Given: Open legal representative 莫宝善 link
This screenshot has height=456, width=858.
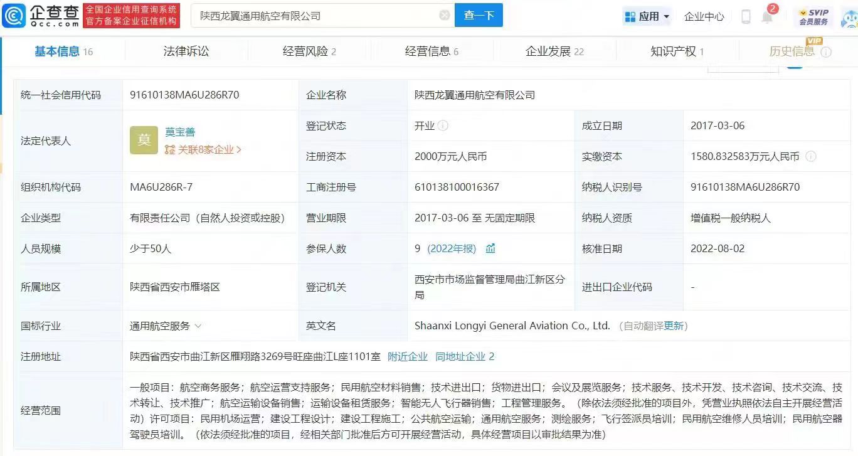Looking at the screenshot, I should coord(180,132).
